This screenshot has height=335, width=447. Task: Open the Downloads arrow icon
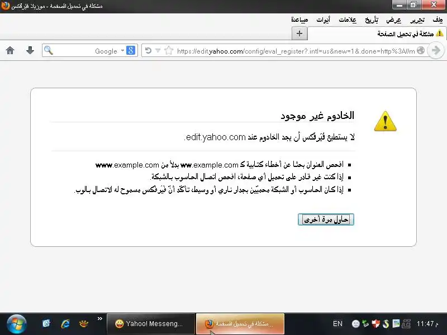(30, 50)
